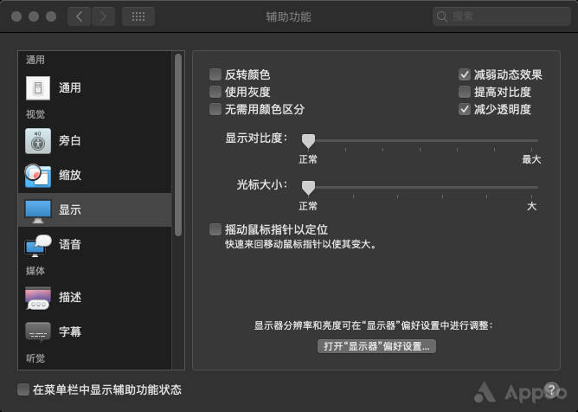Click the sidebar vertical scrollbar
The width and height of the screenshot is (578, 412).
click(178, 145)
